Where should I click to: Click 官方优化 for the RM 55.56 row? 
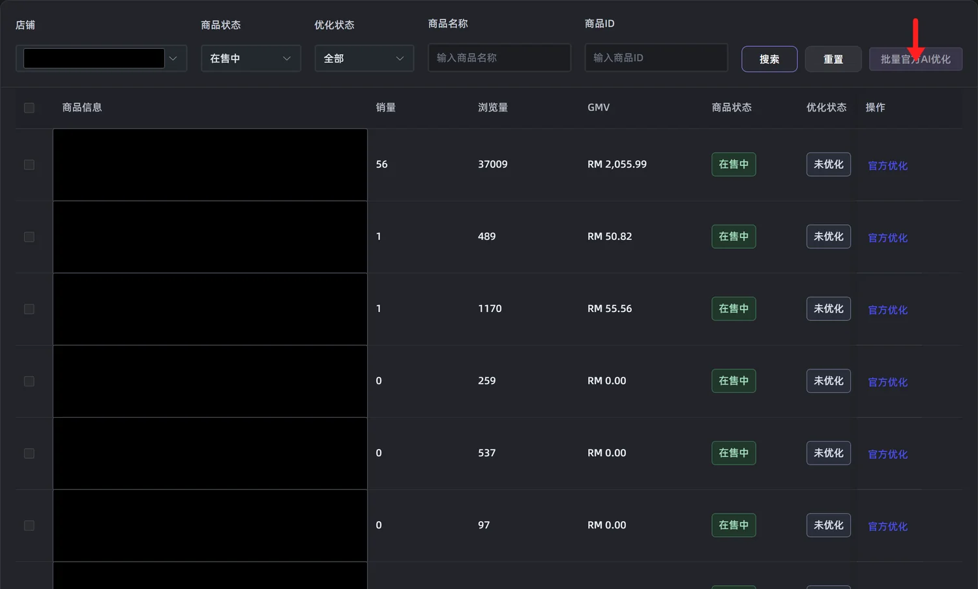coord(887,310)
